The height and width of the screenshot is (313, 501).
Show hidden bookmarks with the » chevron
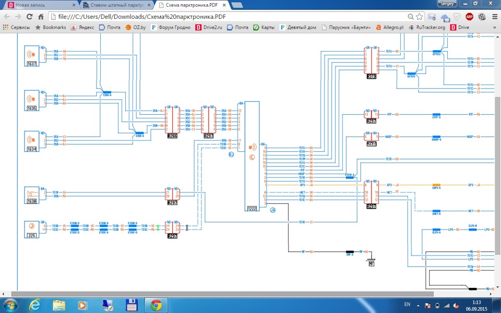(x=495, y=28)
